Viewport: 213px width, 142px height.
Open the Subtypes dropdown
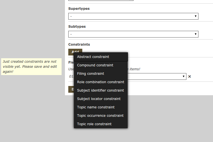point(133,34)
